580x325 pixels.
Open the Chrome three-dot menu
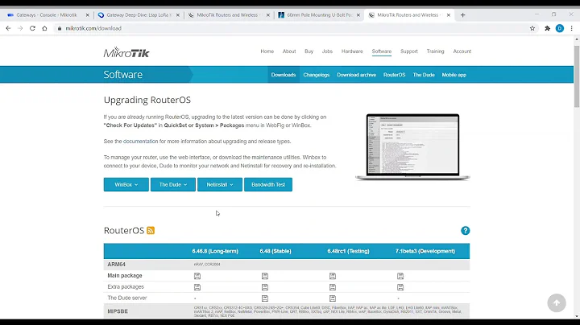tap(571, 28)
